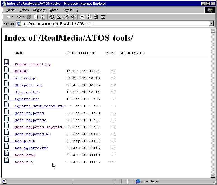Go to the home page via Home icon
Image resolution: width=217 pixels, height=185 pixels.
click(43, 17)
